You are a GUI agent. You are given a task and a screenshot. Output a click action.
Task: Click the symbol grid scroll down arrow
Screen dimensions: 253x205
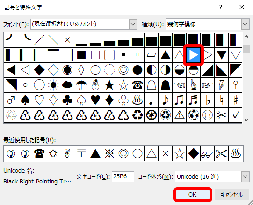pos(246,120)
